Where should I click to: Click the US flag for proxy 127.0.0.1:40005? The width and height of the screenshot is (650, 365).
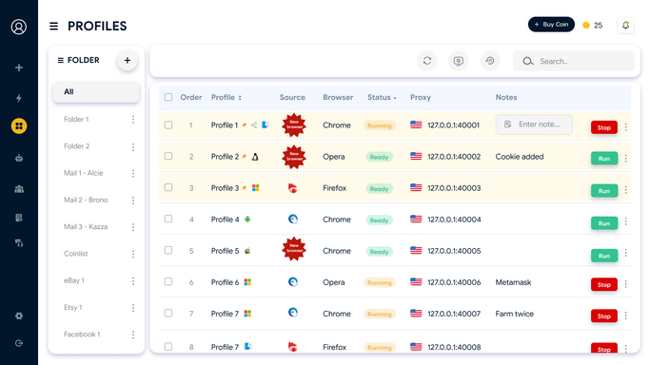pos(416,251)
